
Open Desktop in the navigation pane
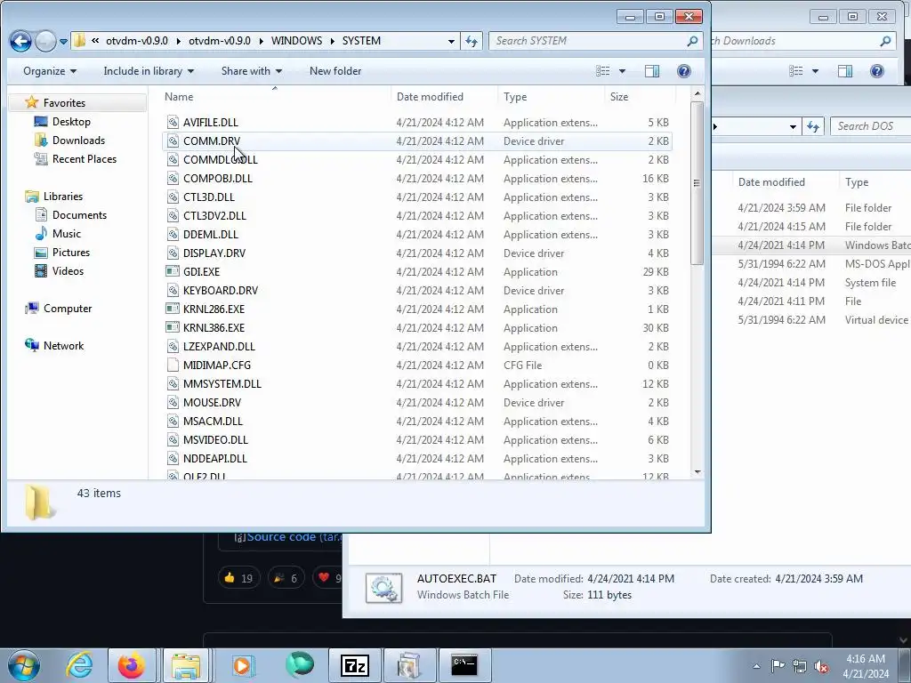coord(71,121)
